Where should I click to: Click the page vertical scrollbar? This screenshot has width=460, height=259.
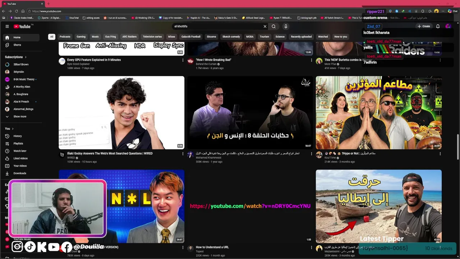click(x=458, y=147)
